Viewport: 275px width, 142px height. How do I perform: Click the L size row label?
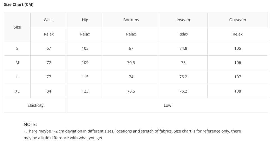(x=17, y=77)
